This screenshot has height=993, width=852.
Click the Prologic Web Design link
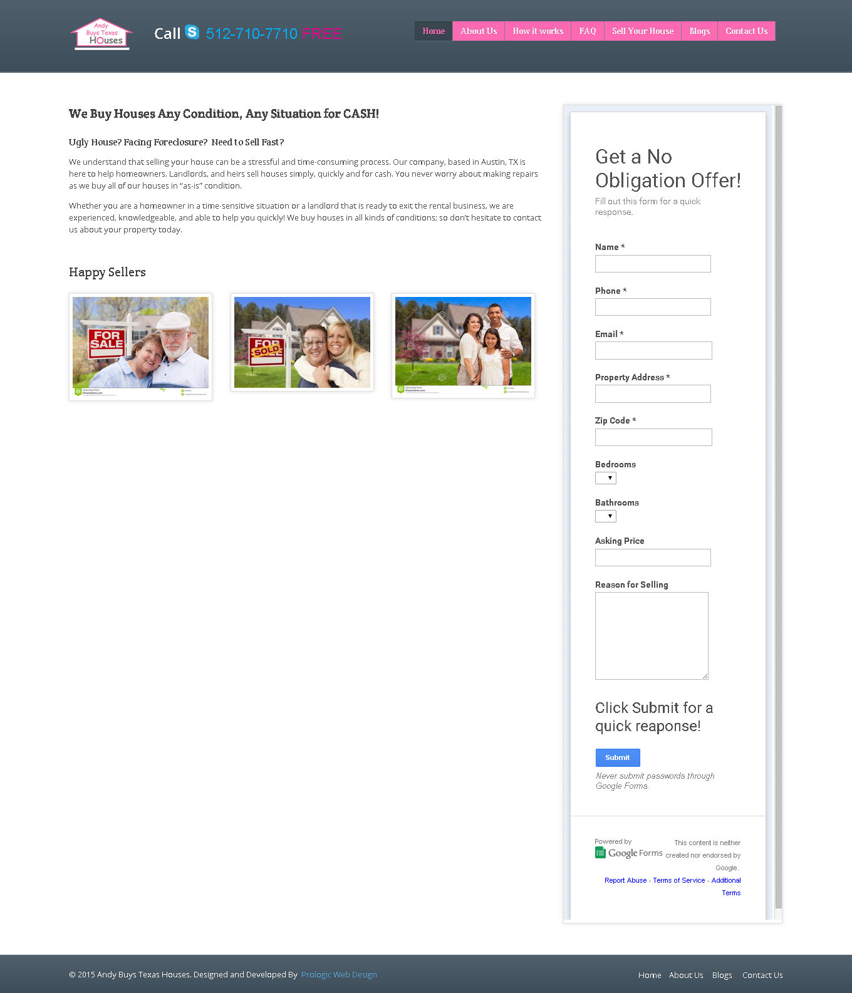point(339,974)
